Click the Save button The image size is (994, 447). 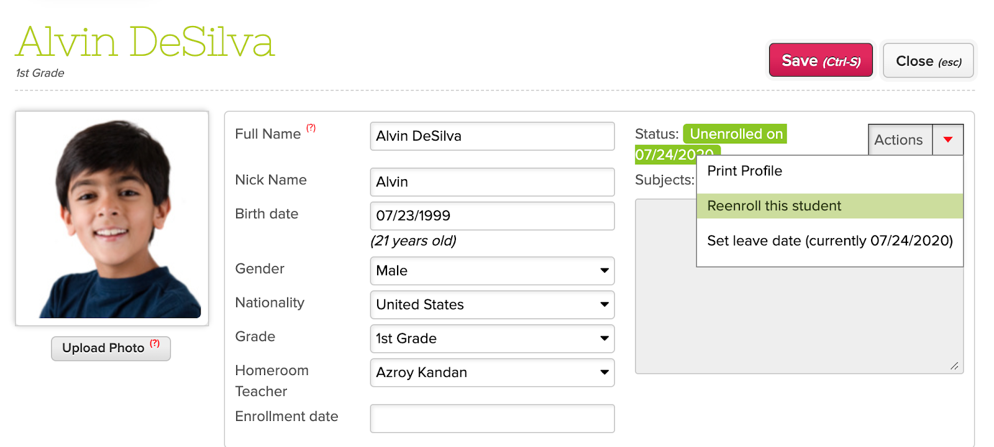pyautogui.click(x=821, y=61)
